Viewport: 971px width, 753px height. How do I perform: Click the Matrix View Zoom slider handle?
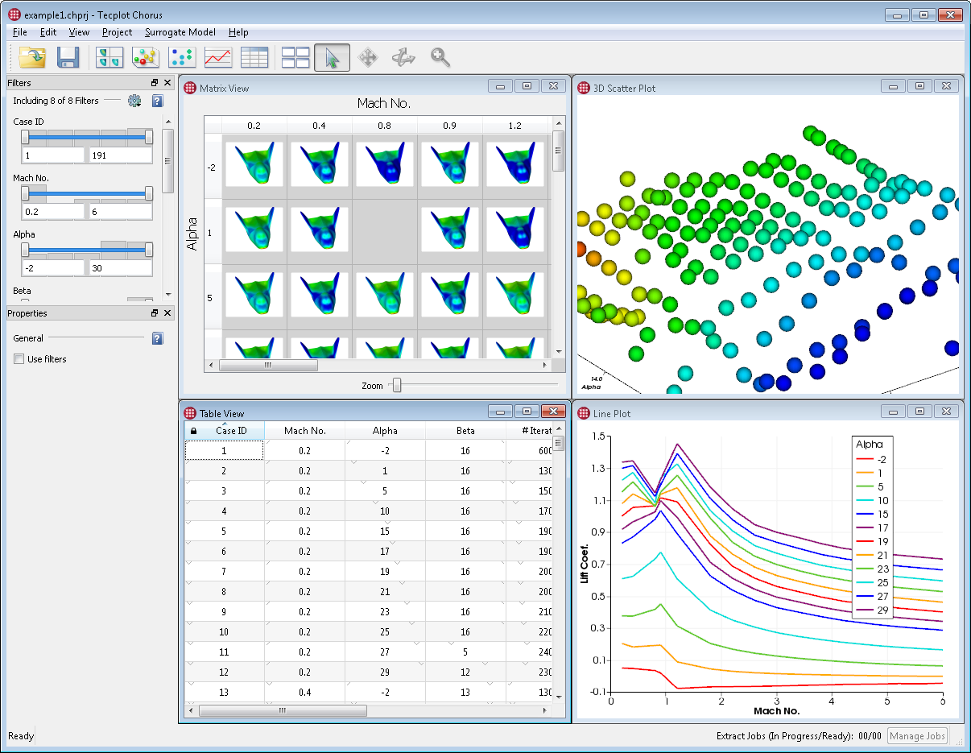396,386
